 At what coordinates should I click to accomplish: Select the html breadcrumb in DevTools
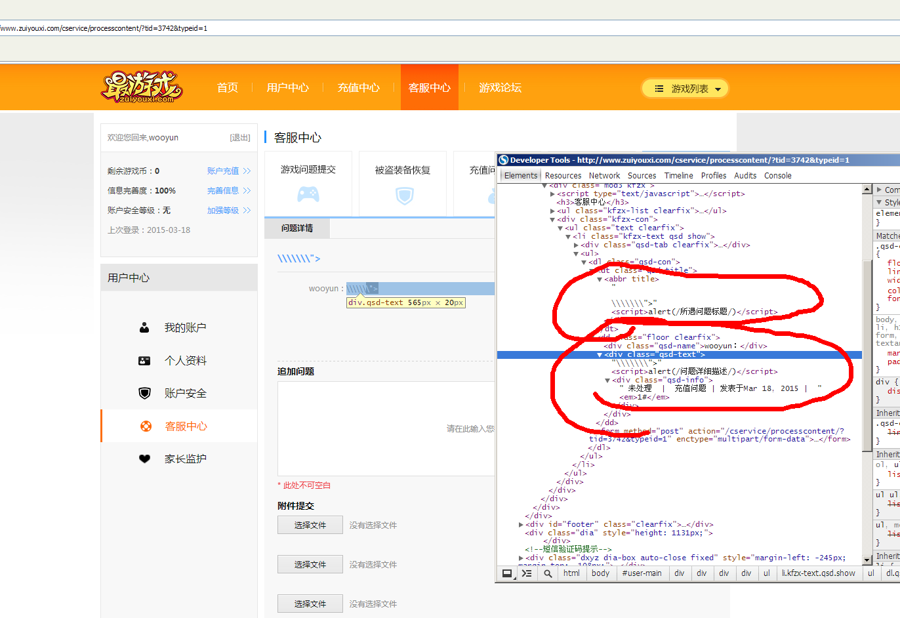[x=571, y=573]
